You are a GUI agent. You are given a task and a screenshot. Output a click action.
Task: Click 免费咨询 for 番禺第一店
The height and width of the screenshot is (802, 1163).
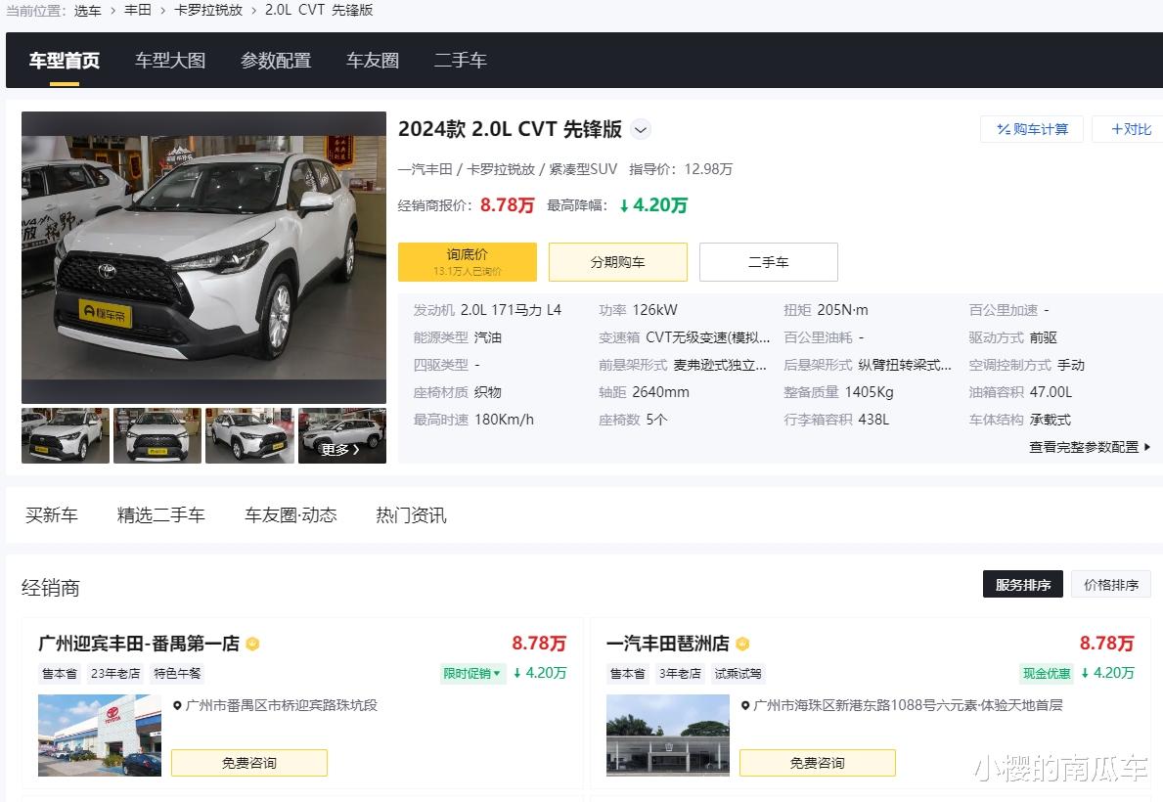pos(249,763)
